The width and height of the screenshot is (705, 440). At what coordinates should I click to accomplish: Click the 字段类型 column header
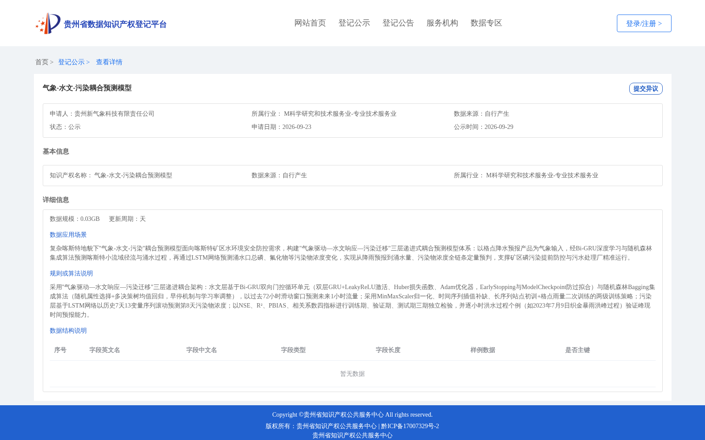(293, 350)
